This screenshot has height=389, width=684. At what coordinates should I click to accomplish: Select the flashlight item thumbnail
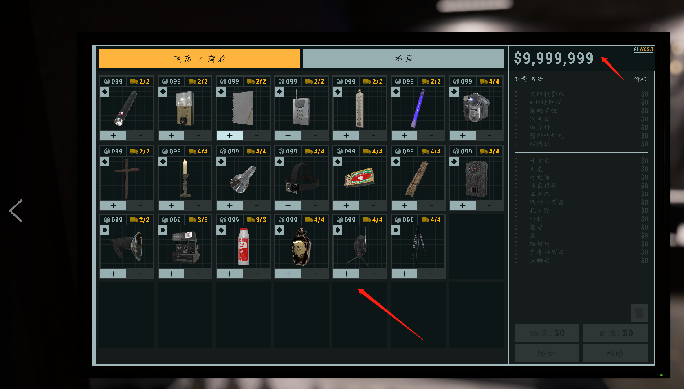pos(127,108)
